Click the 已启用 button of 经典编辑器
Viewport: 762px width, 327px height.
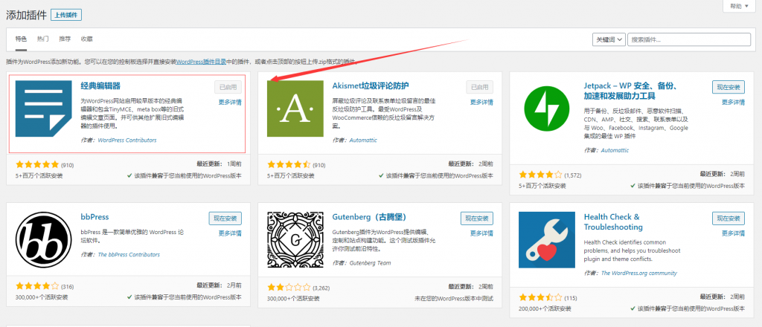click(x=228, y=88)
